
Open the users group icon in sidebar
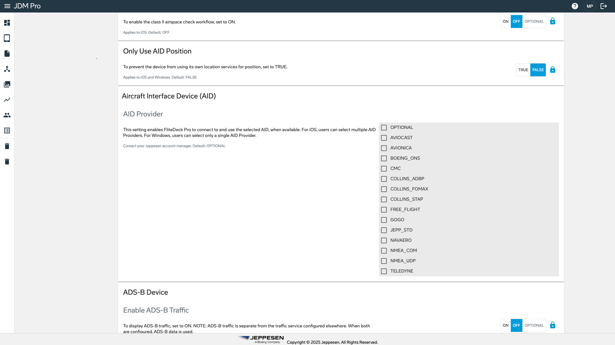click(x=7, y=115)
